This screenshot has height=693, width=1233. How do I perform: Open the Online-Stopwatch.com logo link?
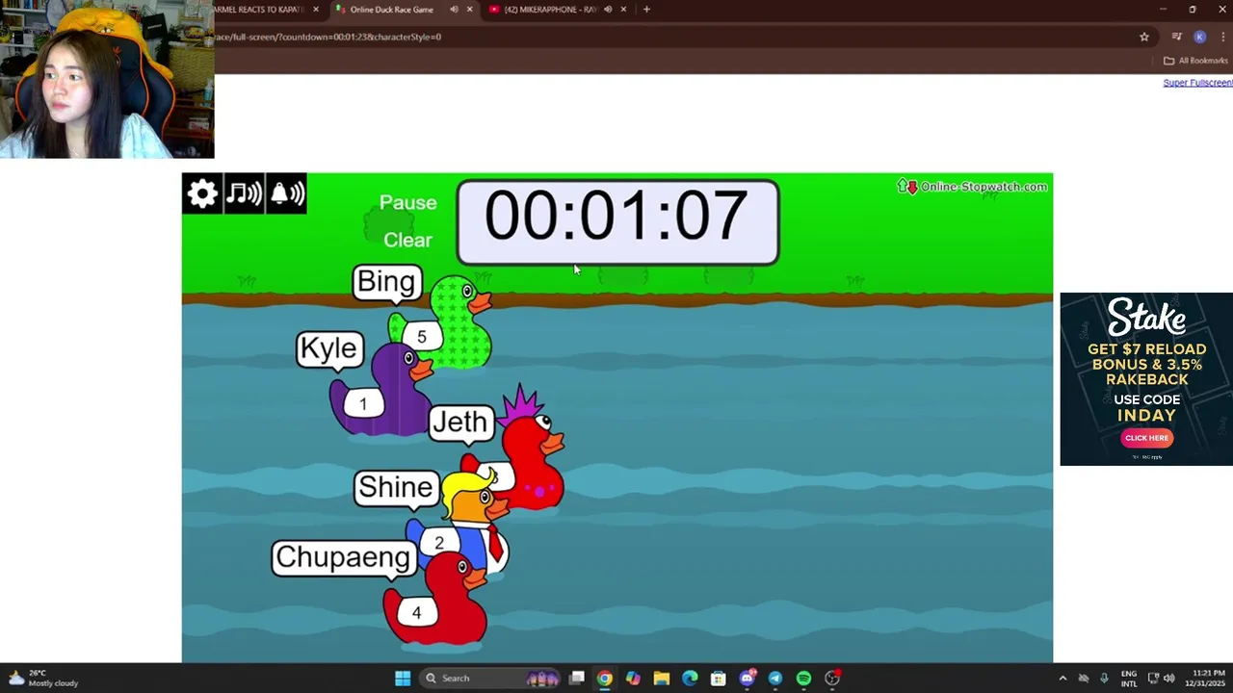click(x=973, y=187)
